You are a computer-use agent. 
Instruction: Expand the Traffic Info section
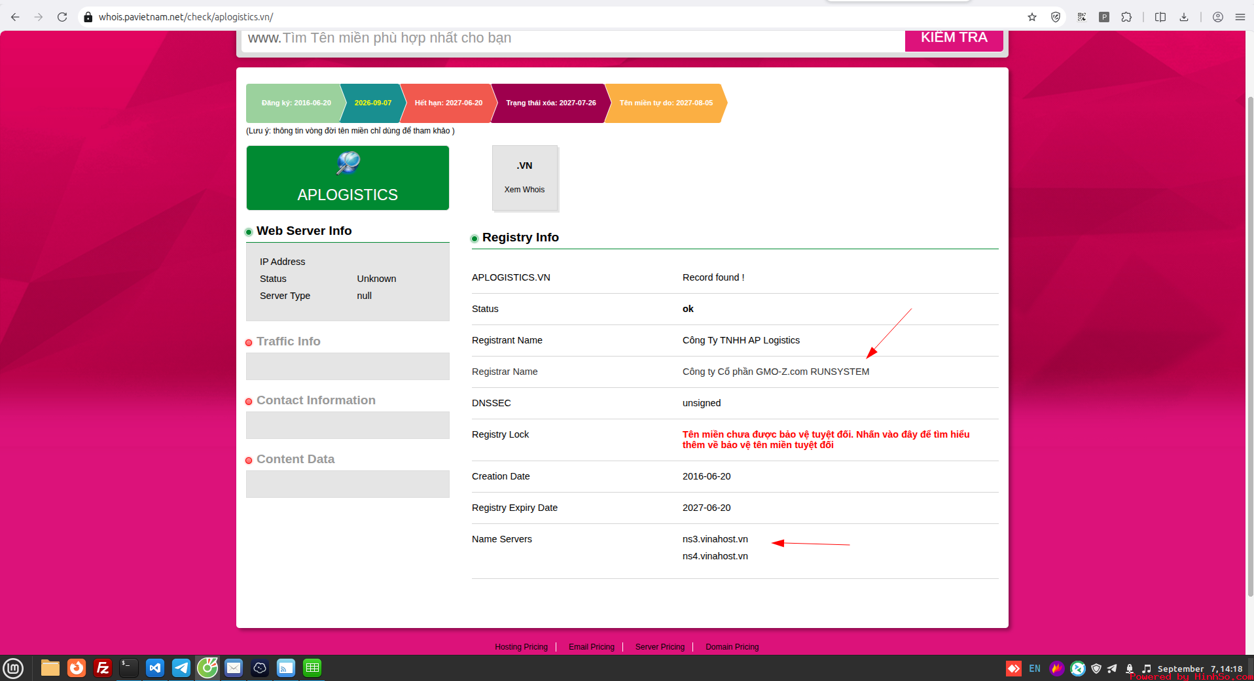pos(288,341)
